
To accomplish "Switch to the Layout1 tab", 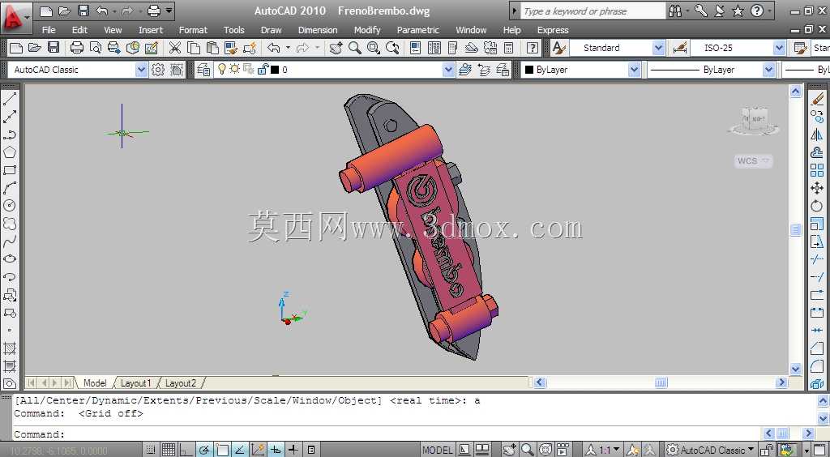I will point(135,383).
